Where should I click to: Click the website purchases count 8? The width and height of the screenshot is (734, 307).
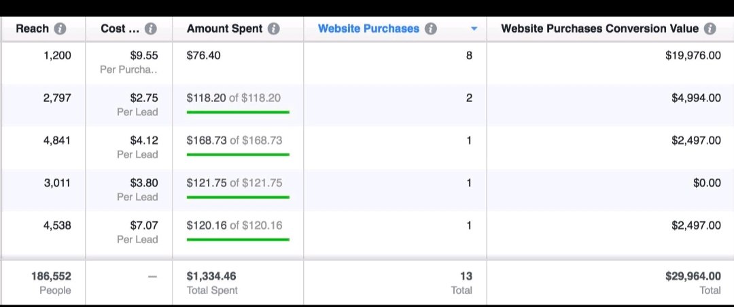(469, 56)
